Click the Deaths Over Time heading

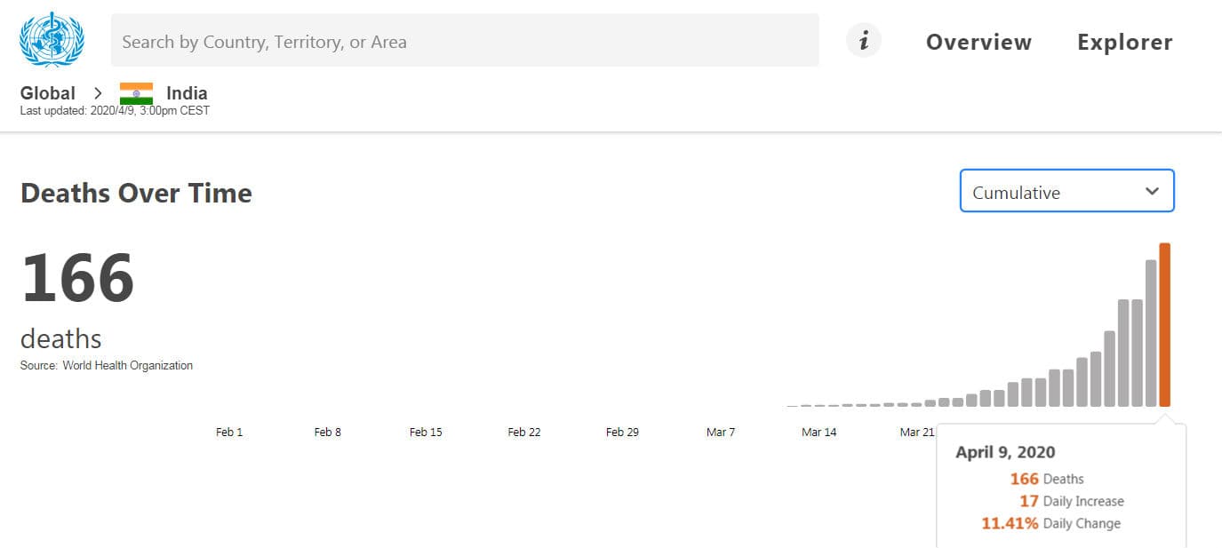[136, 193]
